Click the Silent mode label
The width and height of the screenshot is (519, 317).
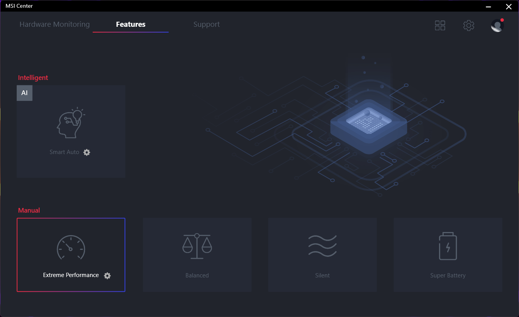tap(323, 275)
